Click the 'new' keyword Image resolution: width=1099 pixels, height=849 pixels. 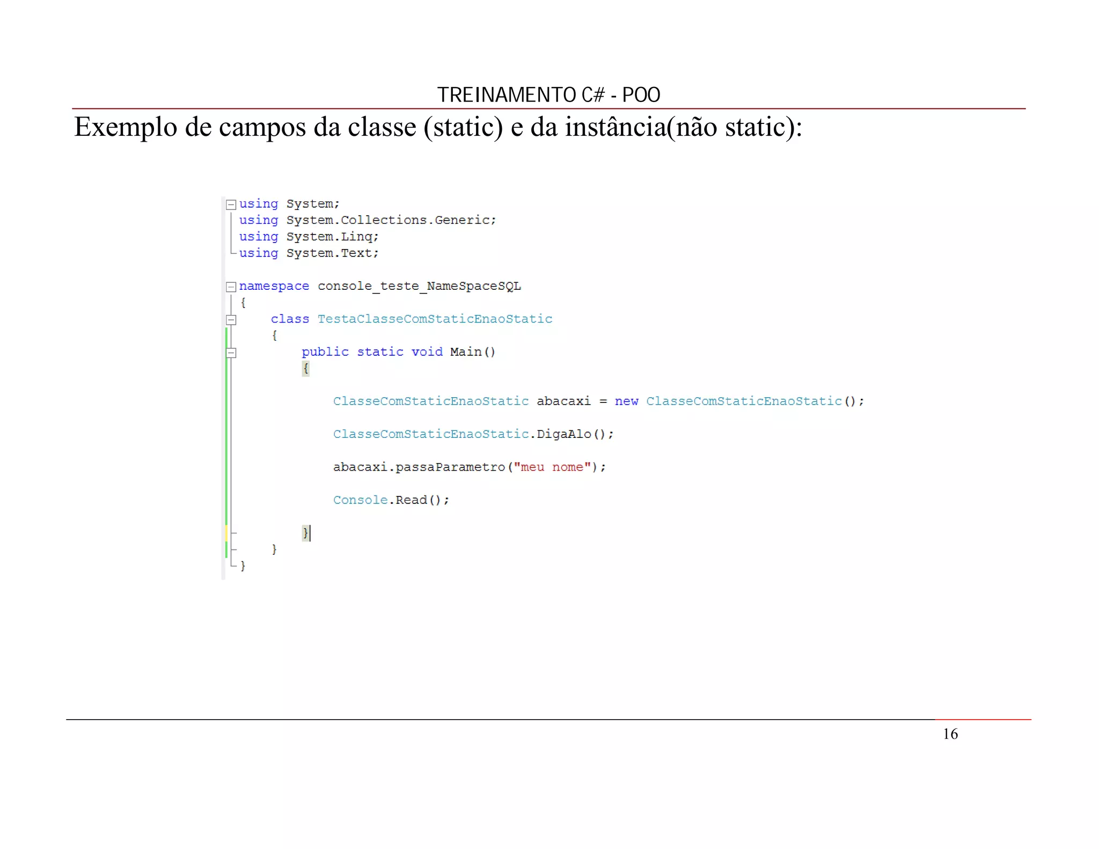coord(626,401)
